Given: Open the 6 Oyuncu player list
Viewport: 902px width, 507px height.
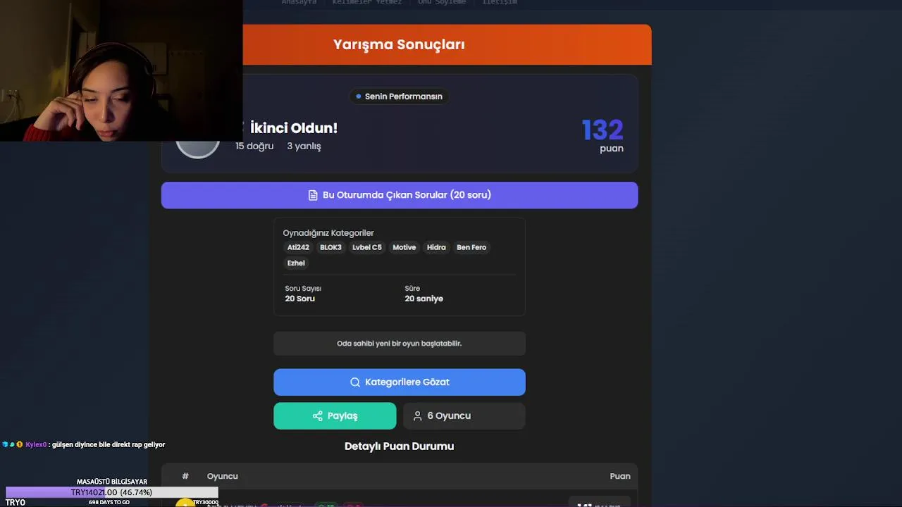Looking at the screenshot, I should click(464, 416).
